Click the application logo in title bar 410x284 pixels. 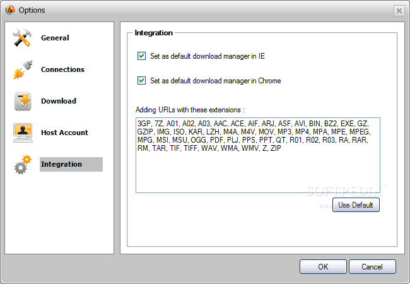click(10, 10)
